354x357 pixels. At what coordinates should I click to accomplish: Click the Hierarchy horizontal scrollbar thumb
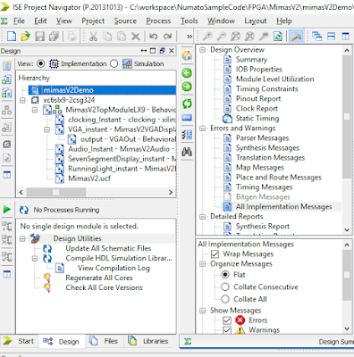point(56,192)
